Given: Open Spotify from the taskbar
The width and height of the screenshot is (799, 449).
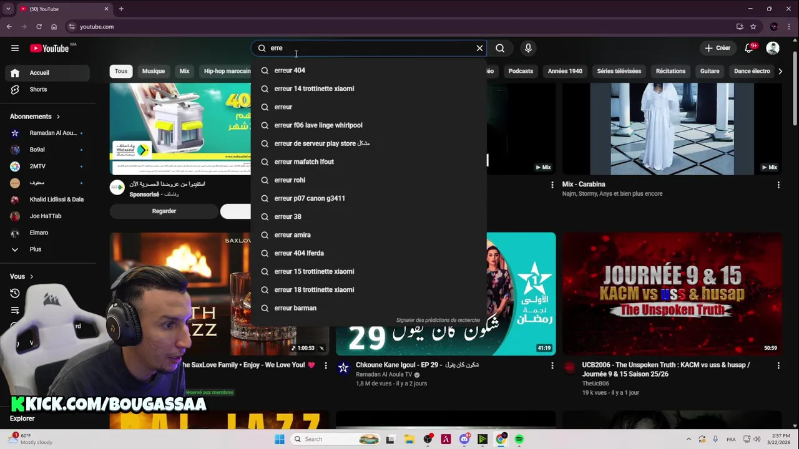Looking at the screenshot, I should (519, 439).
